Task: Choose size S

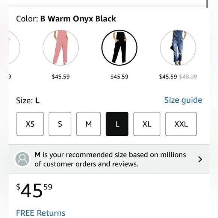Action: 60,124
